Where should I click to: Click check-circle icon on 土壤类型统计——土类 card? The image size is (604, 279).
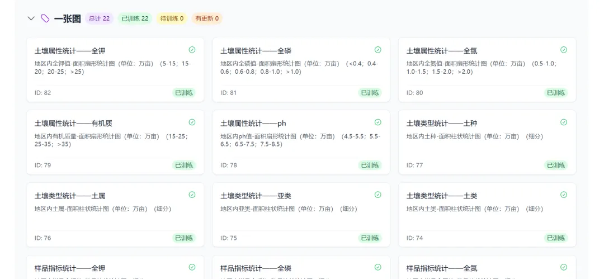564,195
